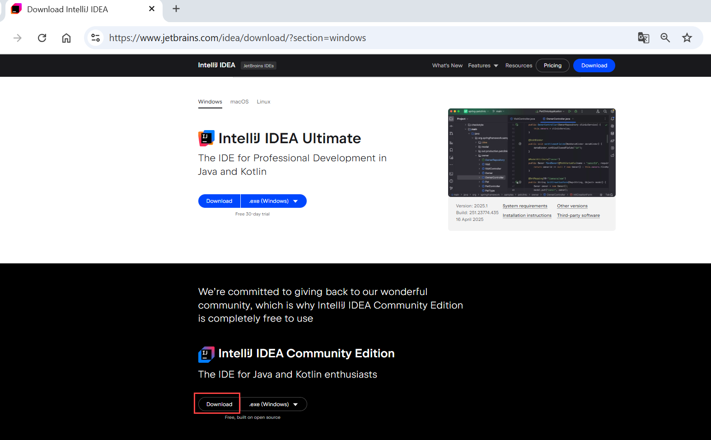Open a new browser tab
Image resolution: width=711 pixels, height=440 pixels.
pyautogui.click(x=176, y=9)
